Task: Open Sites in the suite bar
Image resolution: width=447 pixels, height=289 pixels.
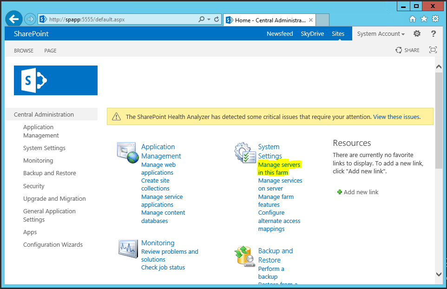Action: pos(338,33)
